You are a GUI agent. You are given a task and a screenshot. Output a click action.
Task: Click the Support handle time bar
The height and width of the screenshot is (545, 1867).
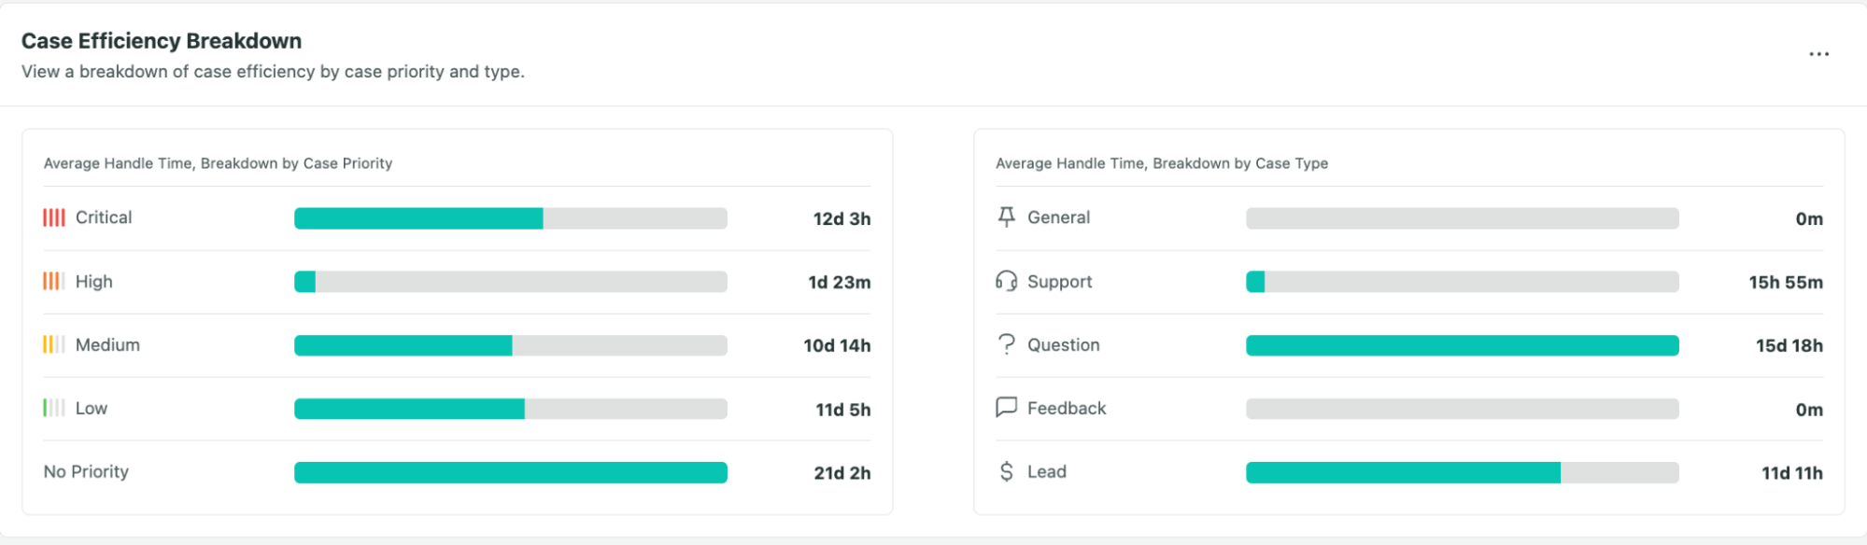point(1462,281)
